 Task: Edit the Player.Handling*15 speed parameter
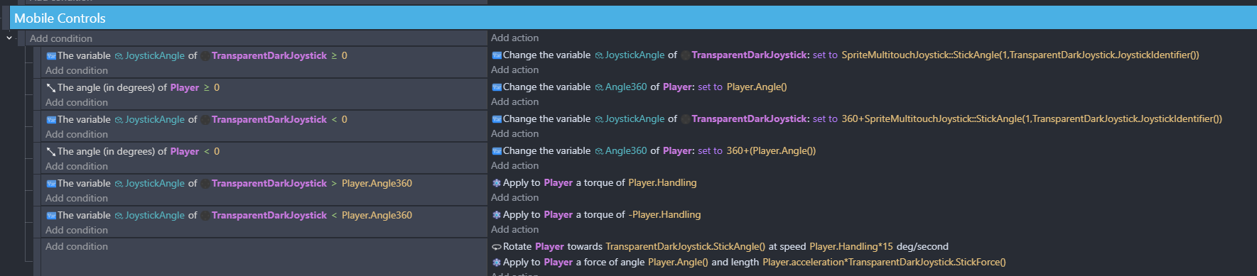(851, 247)
